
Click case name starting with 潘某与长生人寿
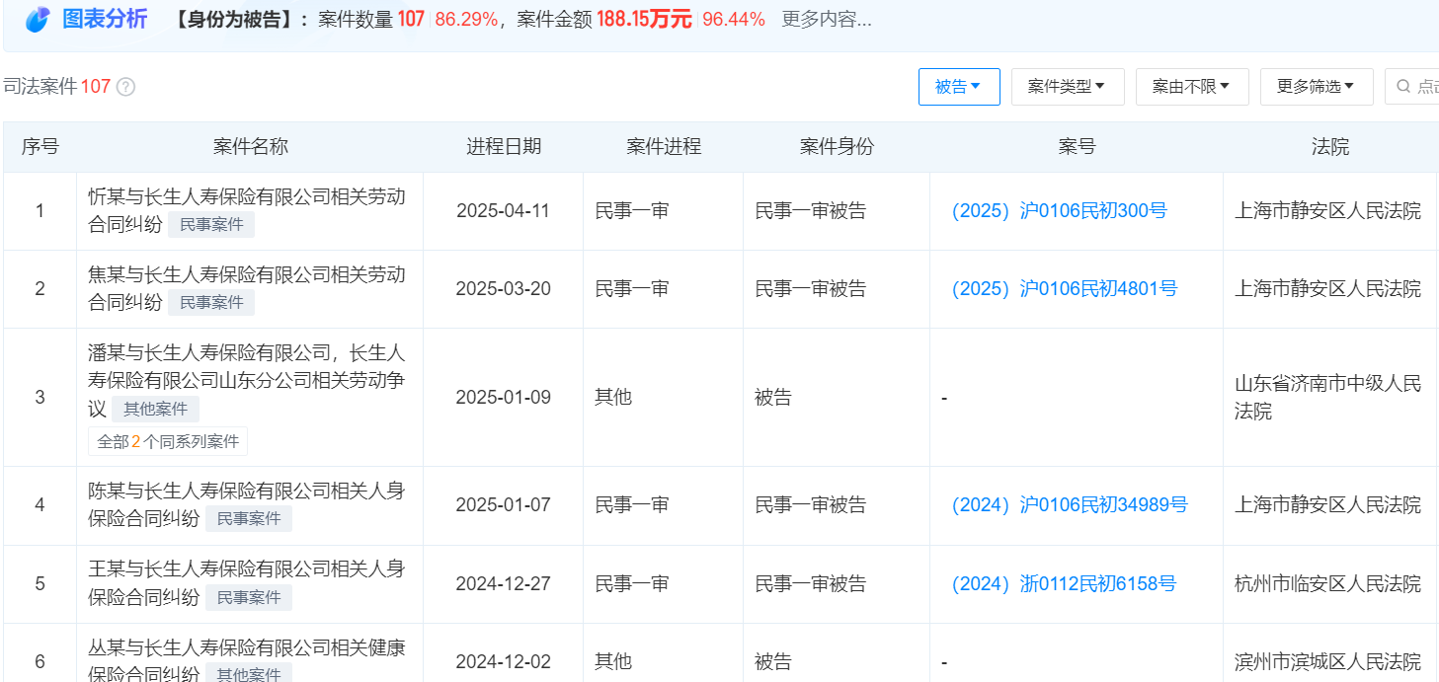click(247, 380)
